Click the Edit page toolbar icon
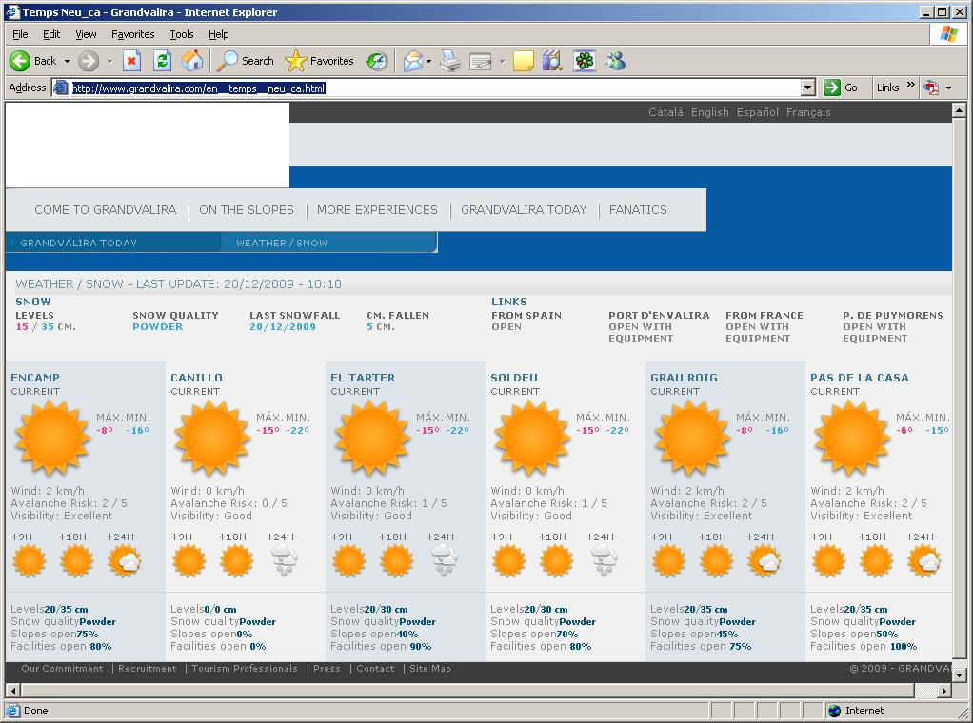Image resolution: width=973 pixels, height=723 pixels. click(481, 61)
